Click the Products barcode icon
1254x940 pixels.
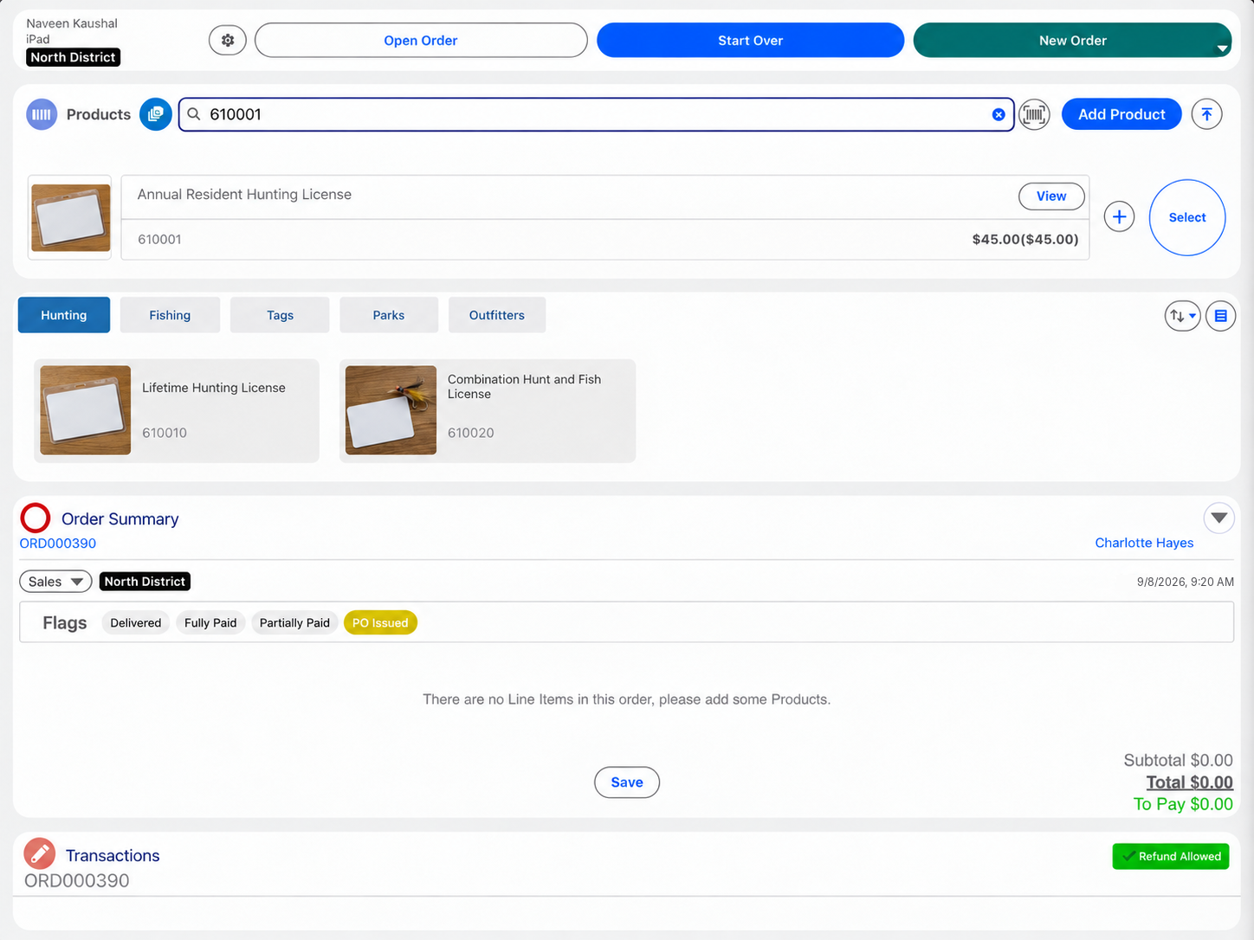tap(42, 114)
